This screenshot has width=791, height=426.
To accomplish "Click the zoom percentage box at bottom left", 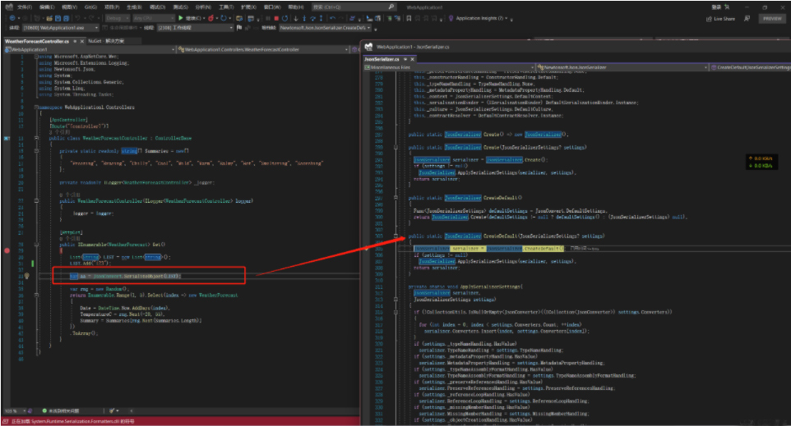I will coord(12,410).
